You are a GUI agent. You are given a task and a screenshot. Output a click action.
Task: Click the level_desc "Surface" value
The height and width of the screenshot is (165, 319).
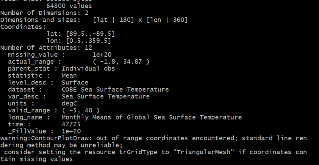(x=75, y=82)
